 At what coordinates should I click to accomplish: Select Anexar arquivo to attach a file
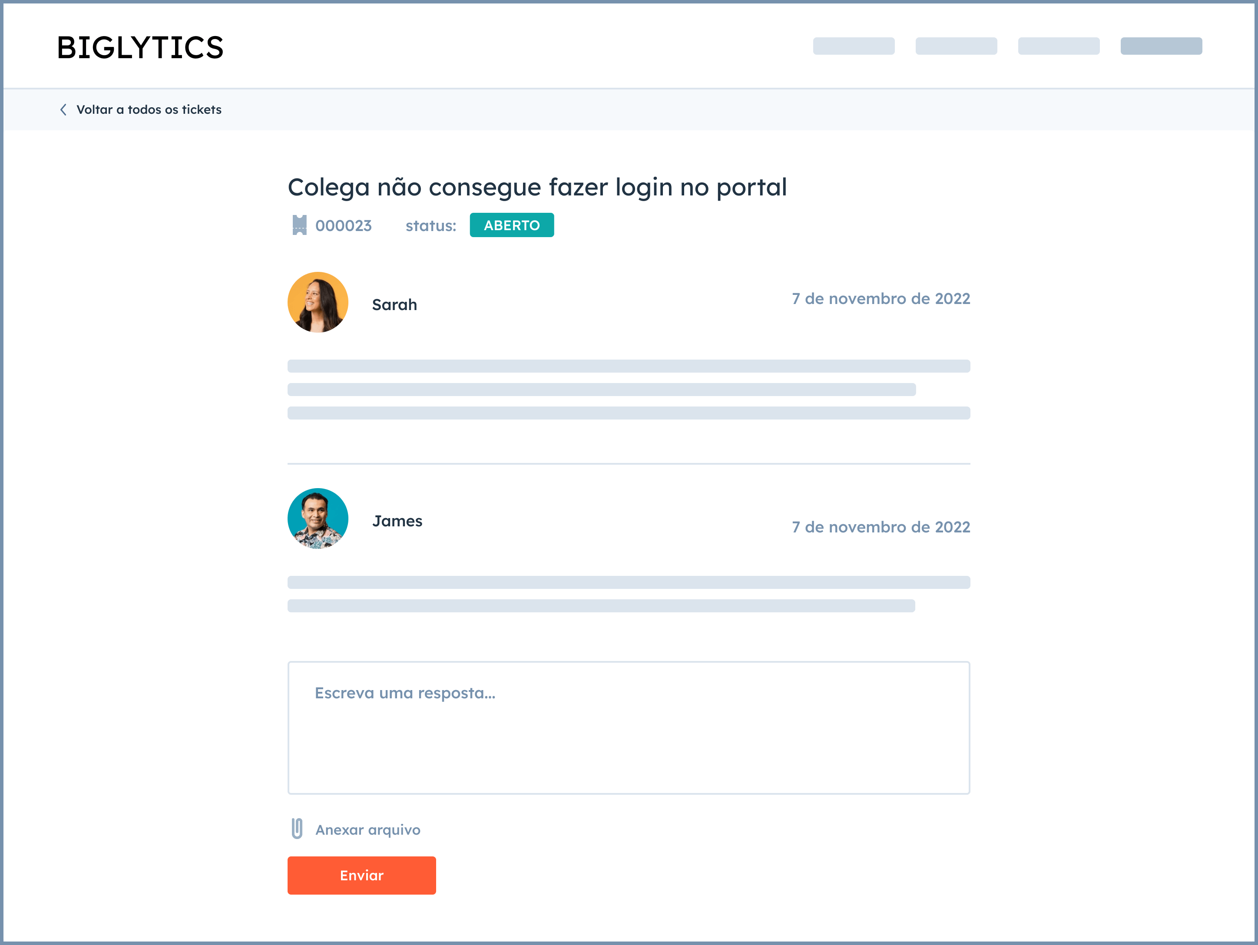click(x=367, y=829)
